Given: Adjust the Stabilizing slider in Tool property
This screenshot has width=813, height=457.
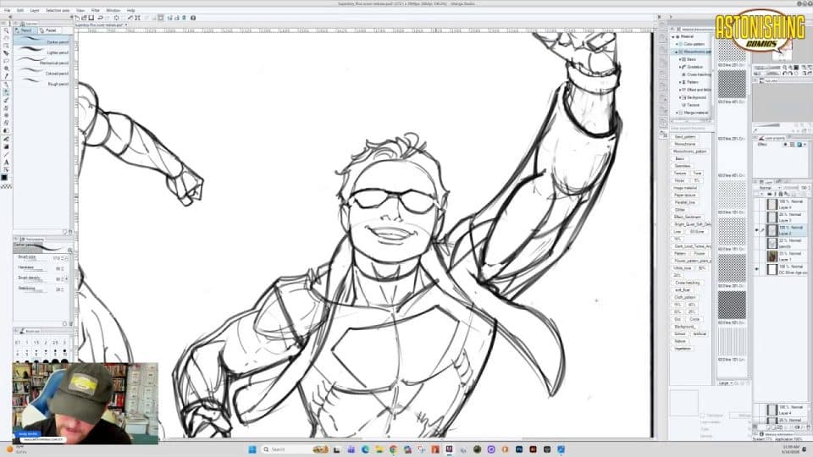Looking at the screenshot, I should 36,292.
